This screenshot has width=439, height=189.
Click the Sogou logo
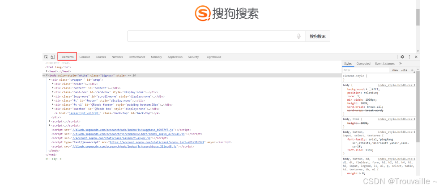pos(227,13)
